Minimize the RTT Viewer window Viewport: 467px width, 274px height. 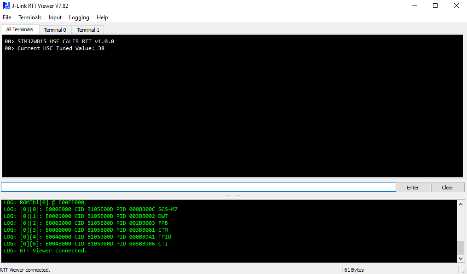tap(414, 6)
